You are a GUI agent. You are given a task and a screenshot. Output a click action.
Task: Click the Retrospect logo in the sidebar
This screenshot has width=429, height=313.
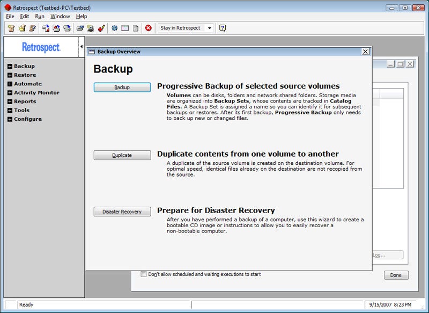(41, 47)
